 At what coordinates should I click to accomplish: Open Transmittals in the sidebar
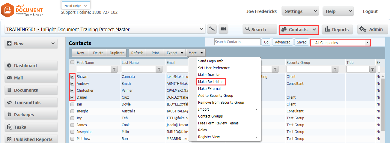pos(31,103)
